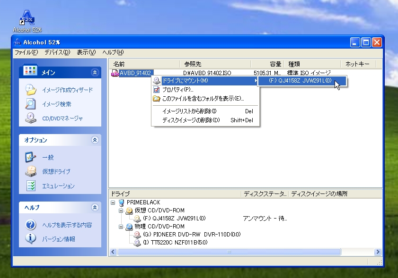
Task: Open the CD/DVDマネージャ link
Action: pos(62,118)
